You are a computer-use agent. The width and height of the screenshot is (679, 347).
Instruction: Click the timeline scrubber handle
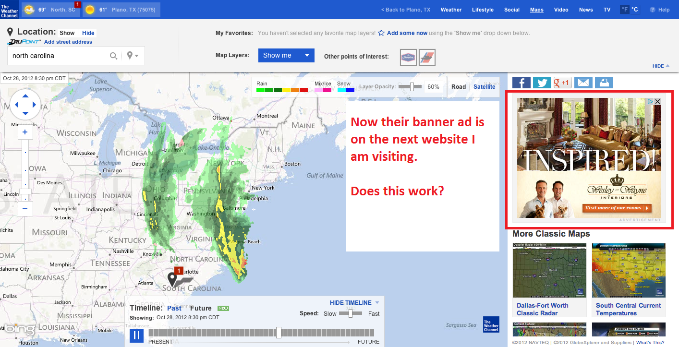click(279, 333)
